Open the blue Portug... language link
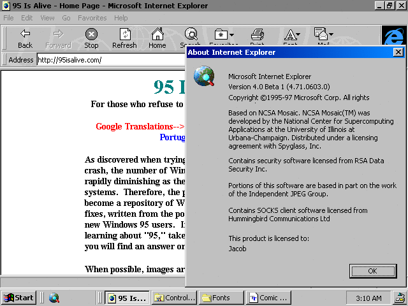 pyautogui.click(x=172, y=137)
